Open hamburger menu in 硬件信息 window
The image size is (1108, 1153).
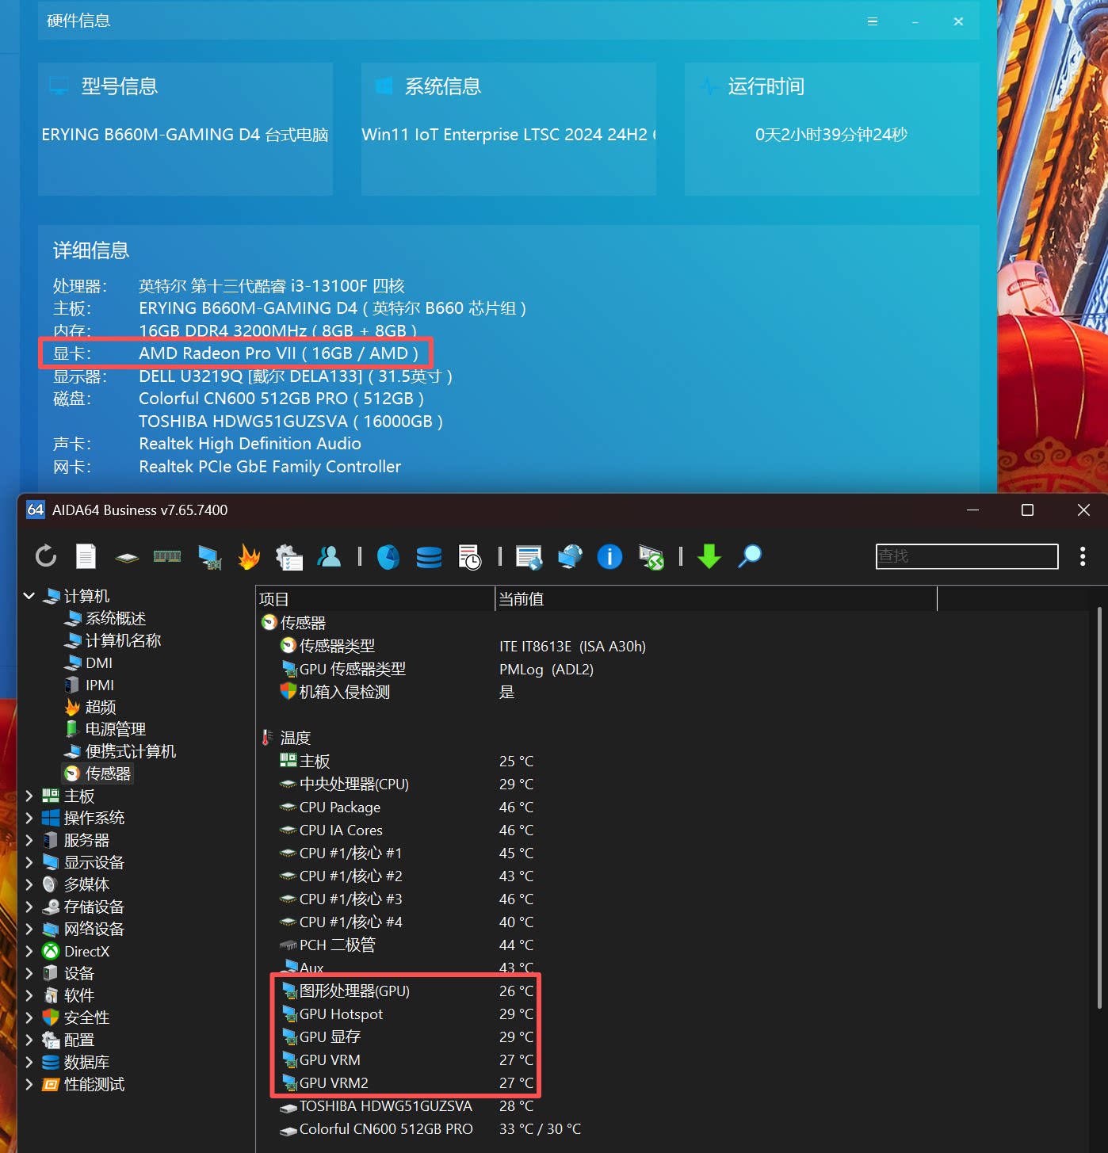coord(873,22)
